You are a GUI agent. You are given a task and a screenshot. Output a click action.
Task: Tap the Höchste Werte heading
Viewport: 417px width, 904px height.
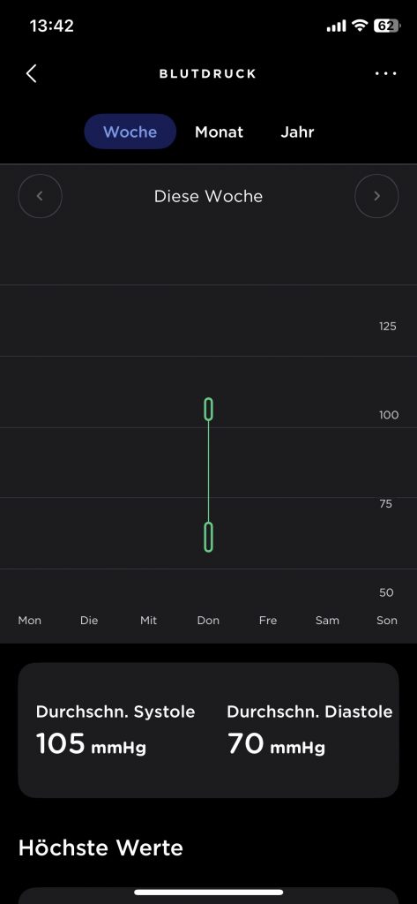coord(101,848)
